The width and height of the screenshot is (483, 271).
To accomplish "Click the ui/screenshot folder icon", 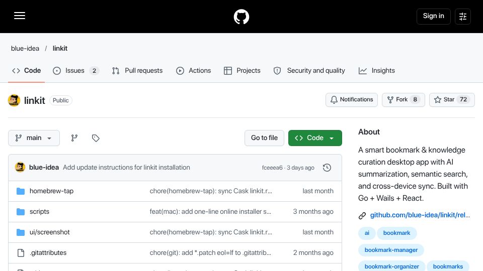I will (x=21, y=232).
